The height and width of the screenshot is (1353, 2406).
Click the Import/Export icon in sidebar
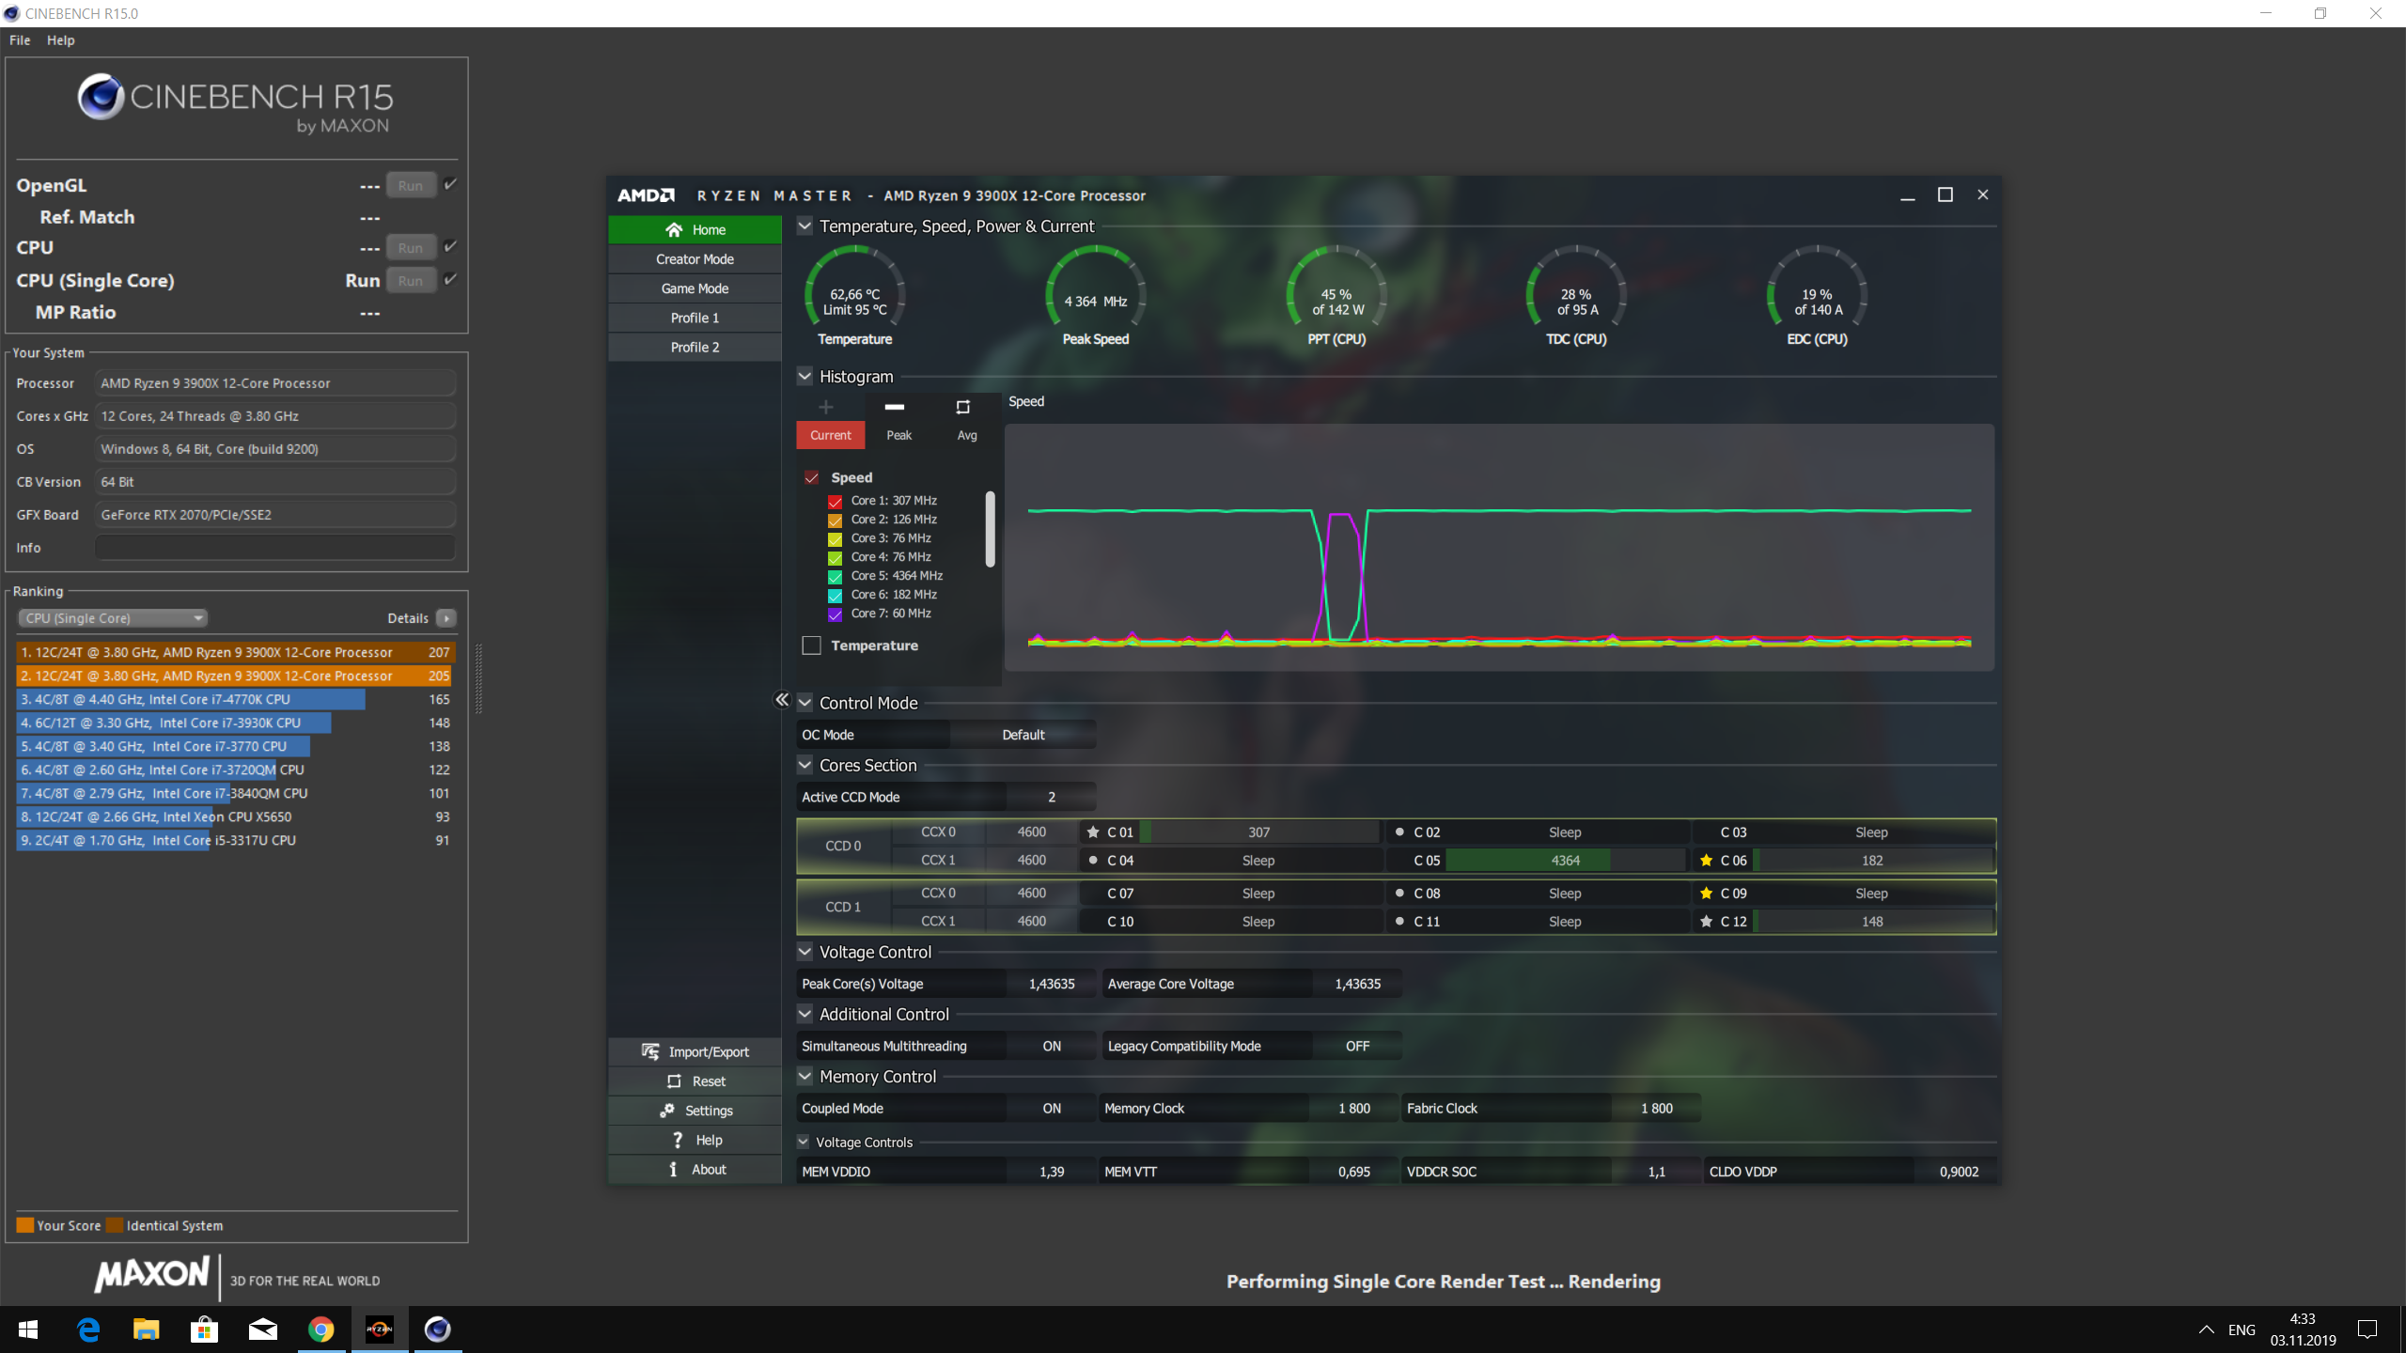650,1051
